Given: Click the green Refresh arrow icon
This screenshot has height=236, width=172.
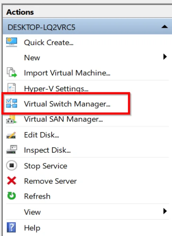Looking at the screenshot, I should (12, 195).
